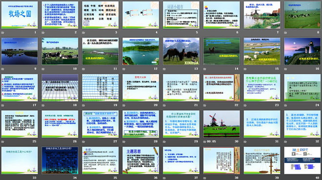Click the animation star under slide 15

point(245,69)
